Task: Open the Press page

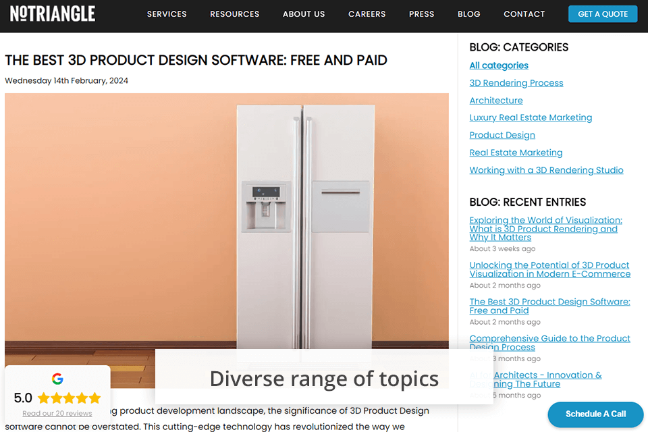Action: (x=421, y=14)
